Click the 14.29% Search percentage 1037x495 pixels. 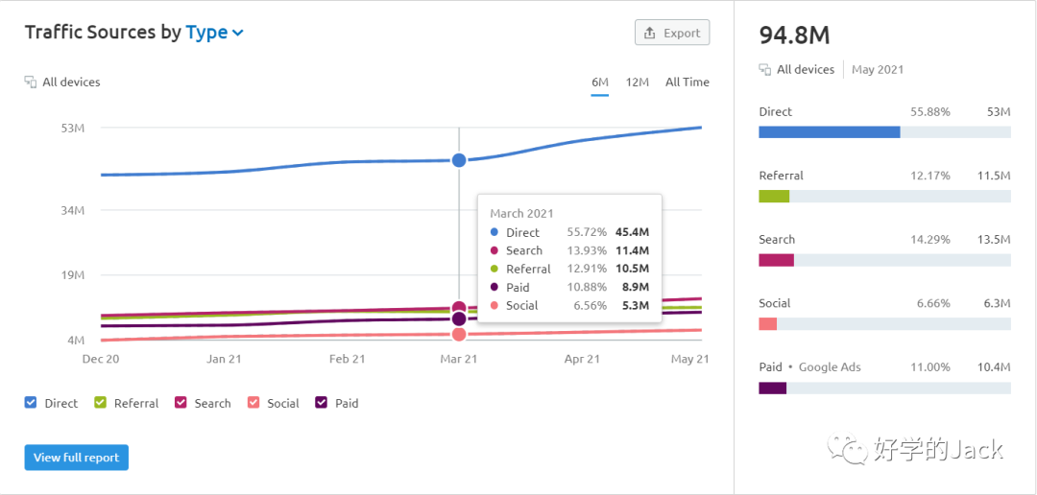(929, 239)
